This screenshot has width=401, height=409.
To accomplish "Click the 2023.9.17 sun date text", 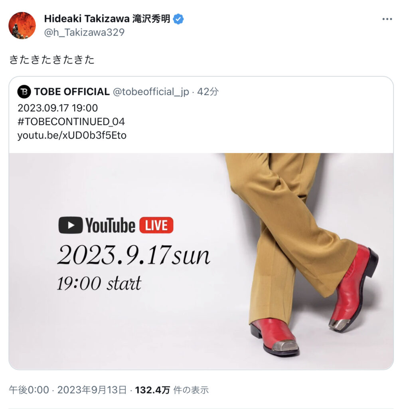I will click(x=134, y=255).
